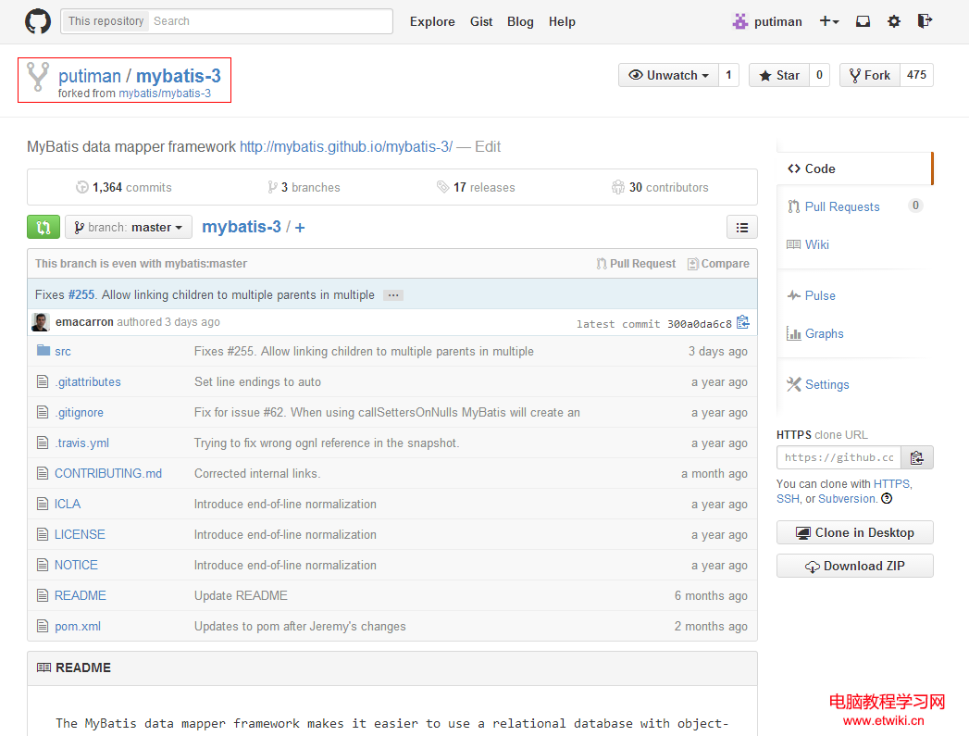Click Clone in Desktop button

click(854, 532)
